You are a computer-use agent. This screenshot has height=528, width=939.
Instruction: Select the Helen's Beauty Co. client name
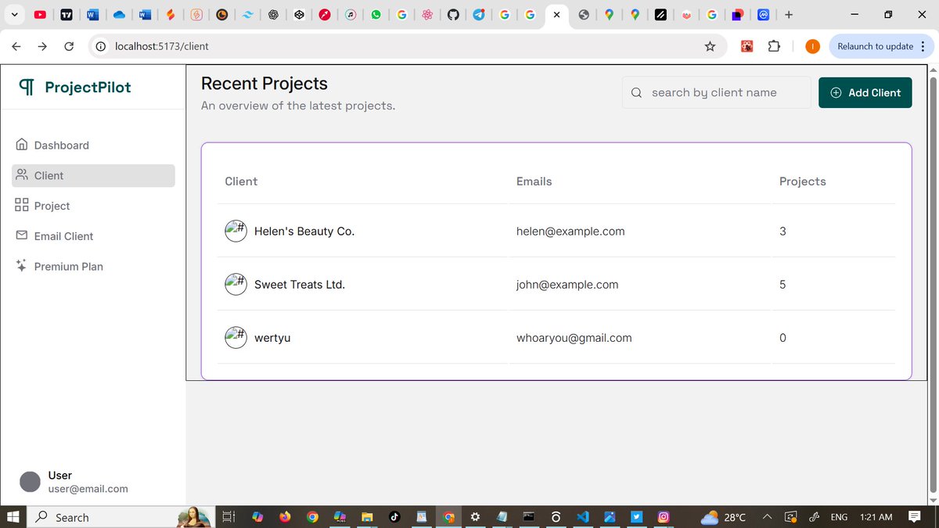point(304,232)
